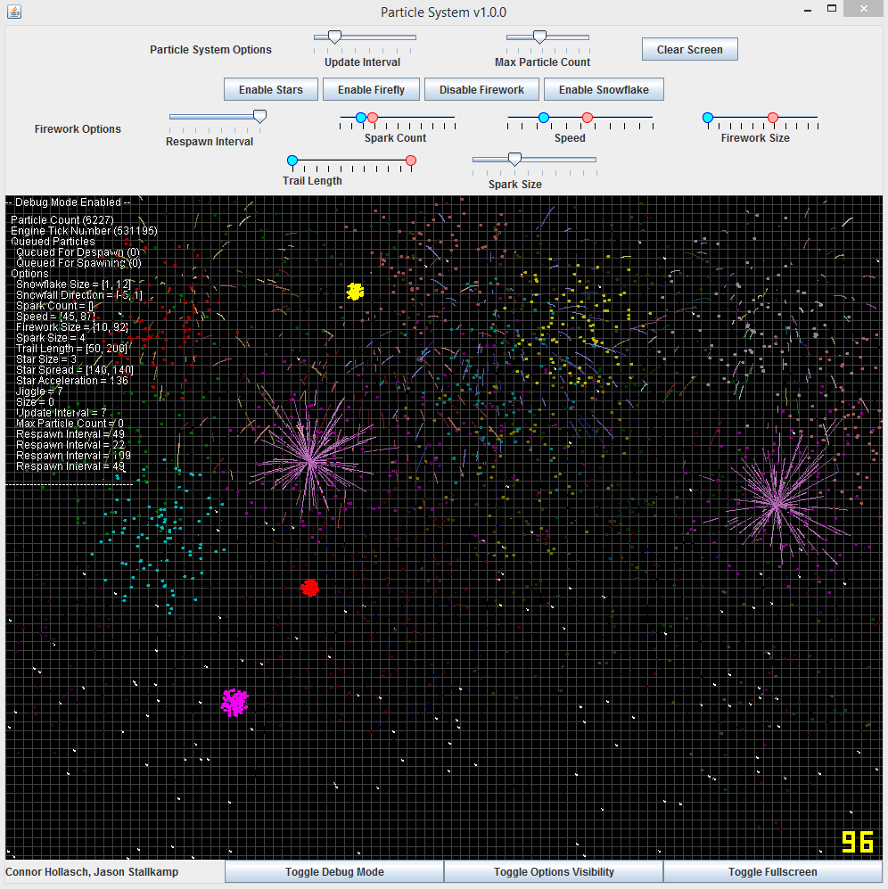Image resolution: width=888 pixels, height=890 pixels.
Task: Minimize the Particle System window
Action: click(x=808, y=9)
